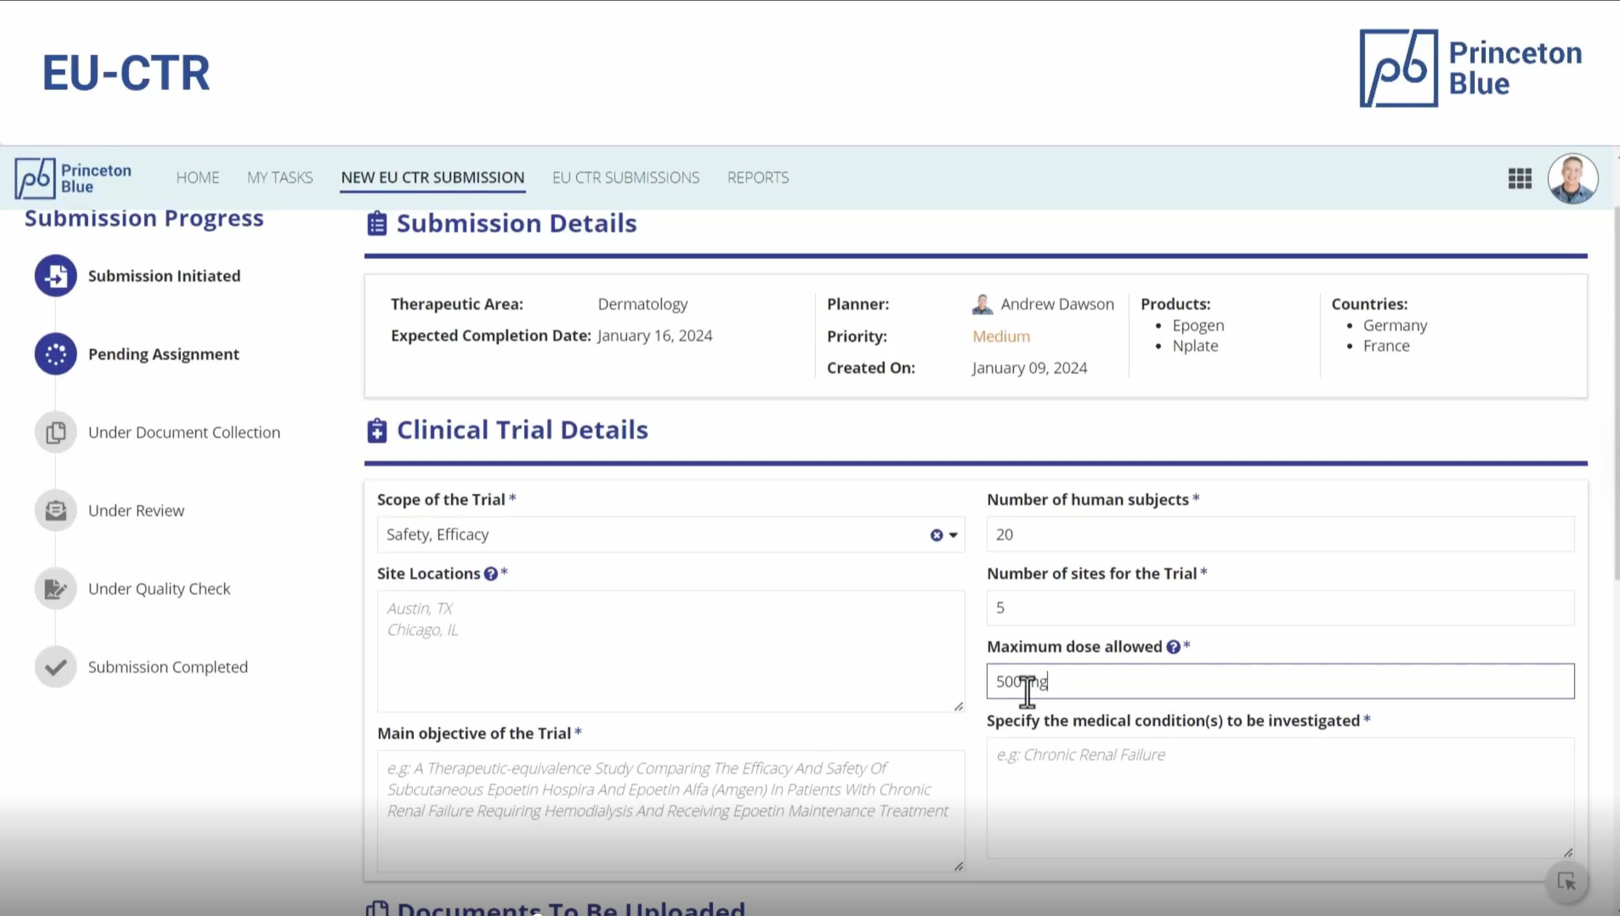Image resolution: width=1620 pixels, height=916 pixels.
Task: Focus the Number of human subjects field
Action: pos(1280,534)
